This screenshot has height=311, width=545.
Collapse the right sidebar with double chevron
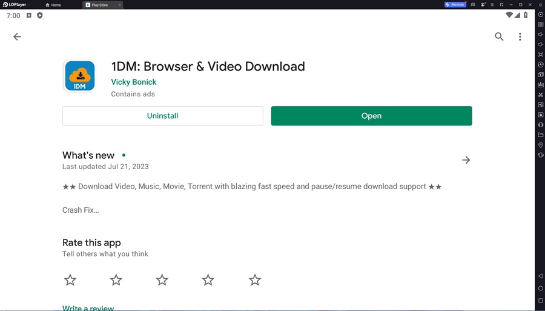[540, 4]
